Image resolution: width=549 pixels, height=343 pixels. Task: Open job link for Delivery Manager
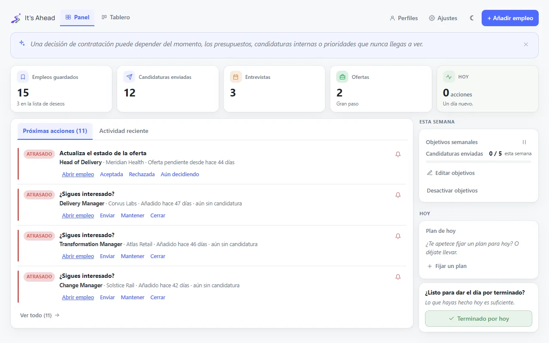pyautogui.click(x=78, y=216)
